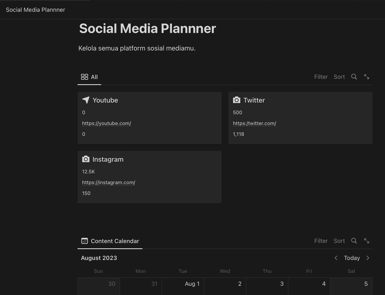
Task: Open Sort for the All gallery
Action: (x=339, y=77)
